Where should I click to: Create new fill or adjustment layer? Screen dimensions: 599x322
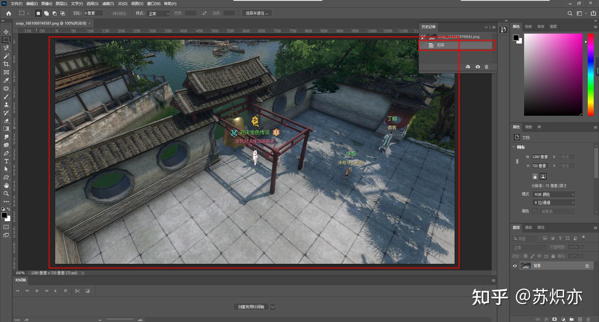pyautogui.click(x=563, y=319)
